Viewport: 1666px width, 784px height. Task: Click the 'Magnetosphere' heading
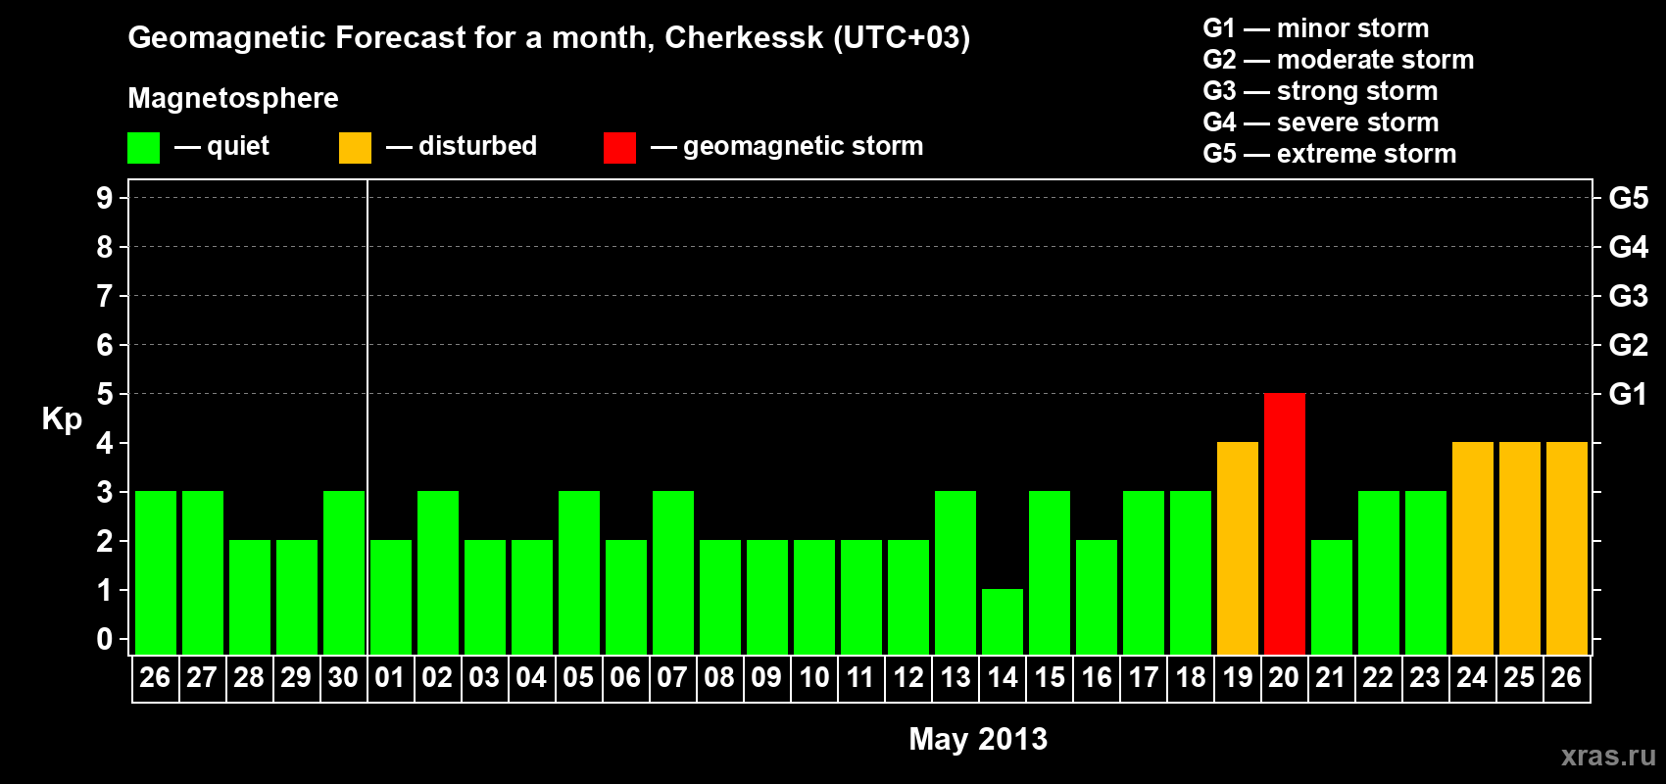233,98
